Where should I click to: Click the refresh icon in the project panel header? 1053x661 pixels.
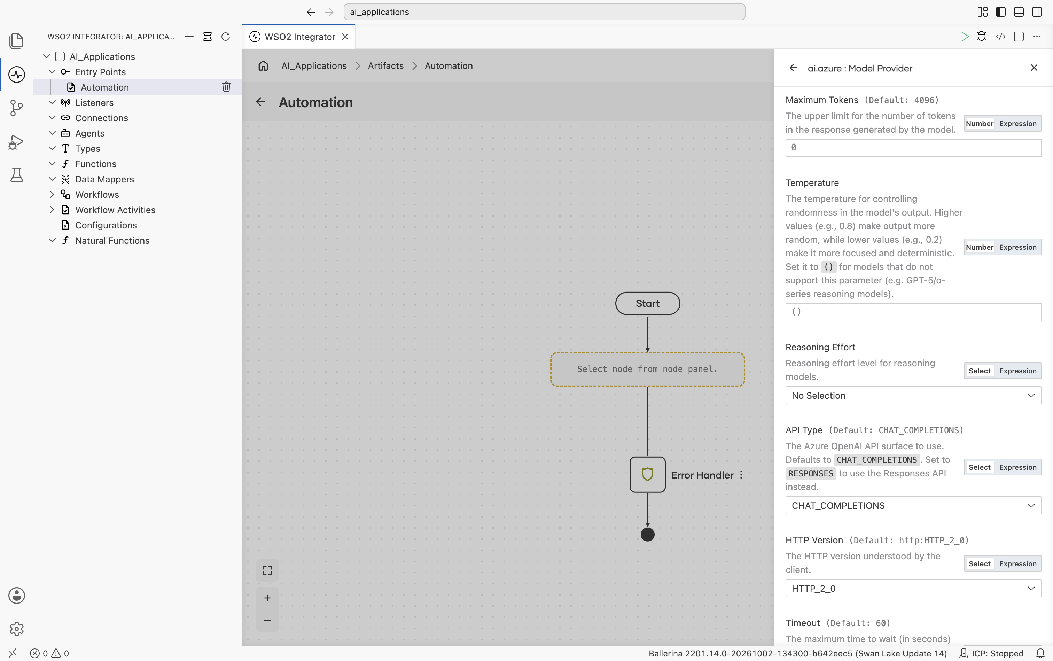tap(226, 36)
